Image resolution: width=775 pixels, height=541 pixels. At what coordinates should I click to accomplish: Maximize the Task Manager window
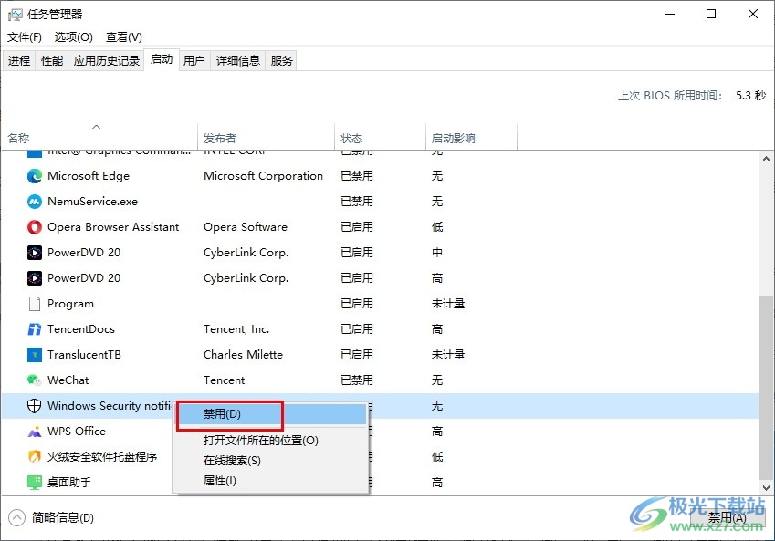tap(711, 14)
